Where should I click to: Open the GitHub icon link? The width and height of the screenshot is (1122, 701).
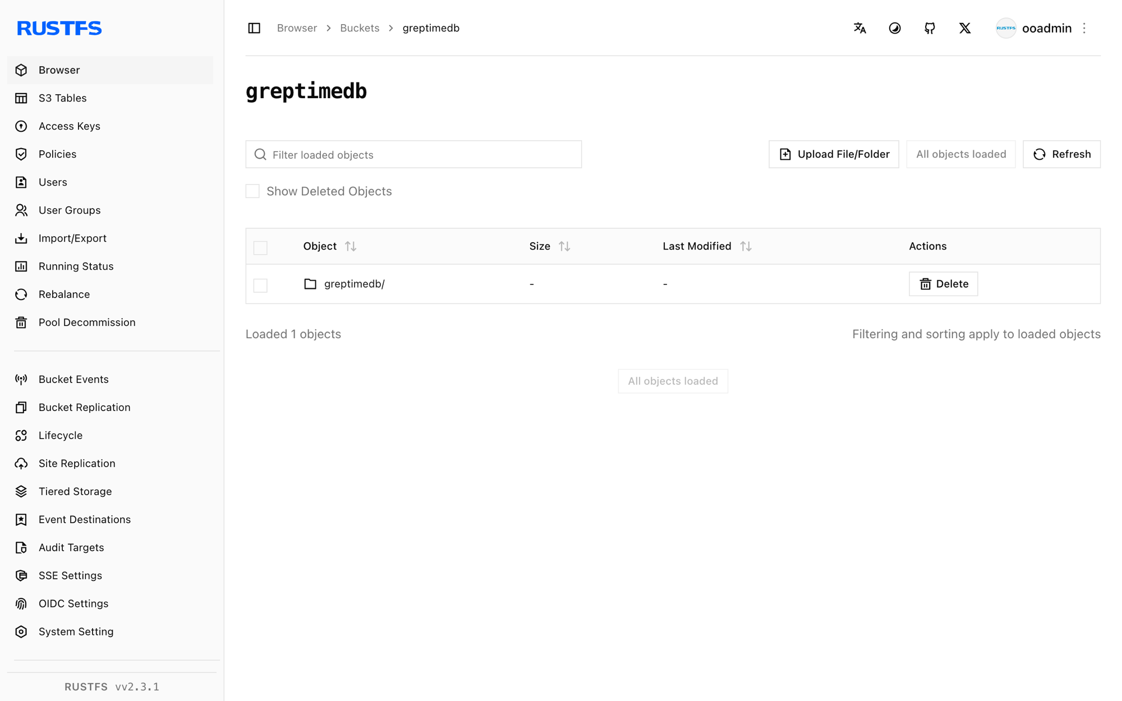click(930, 28)
